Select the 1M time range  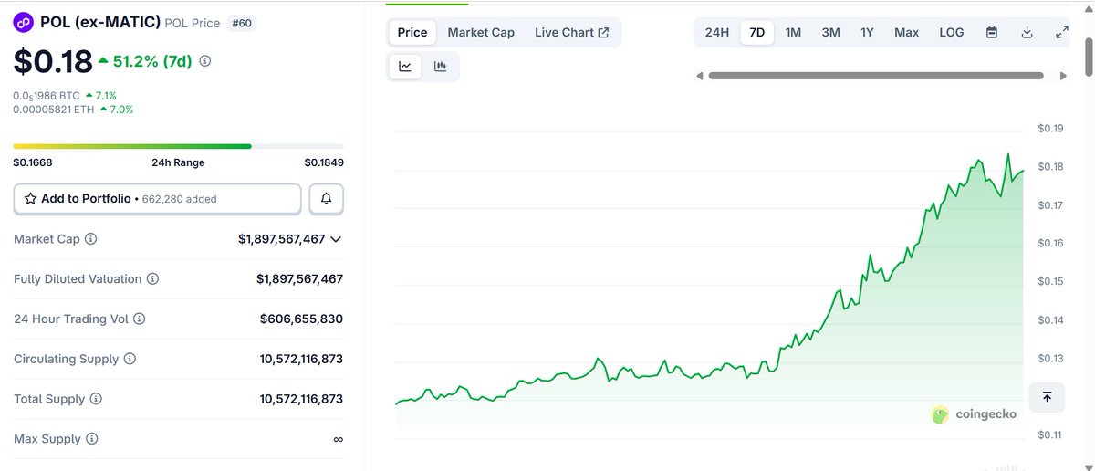(x=793, y=32)
